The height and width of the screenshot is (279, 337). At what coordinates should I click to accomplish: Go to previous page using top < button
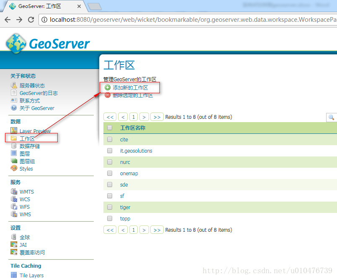click(x=123, y=117)
